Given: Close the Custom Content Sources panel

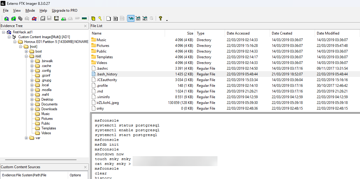Looking at the screenshot, I should [85, 167].
